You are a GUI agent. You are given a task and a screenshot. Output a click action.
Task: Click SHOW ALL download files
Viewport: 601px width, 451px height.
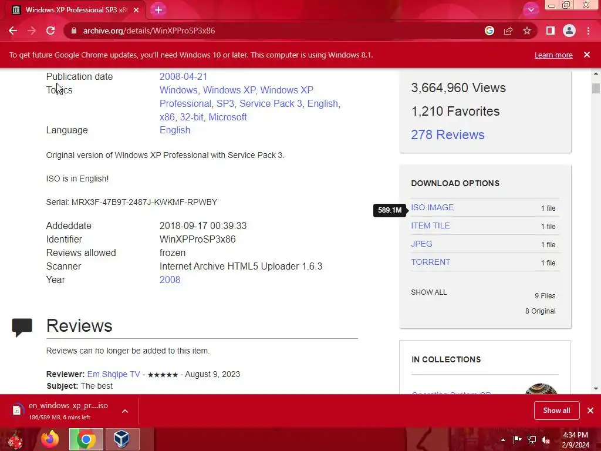click(x=429, y=292)
